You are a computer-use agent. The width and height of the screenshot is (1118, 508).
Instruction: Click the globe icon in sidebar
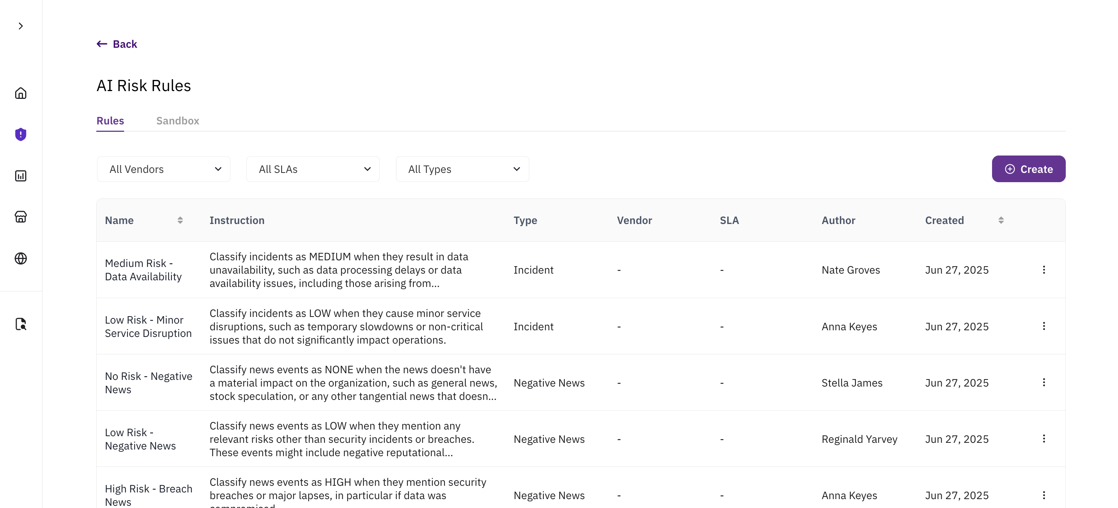(20, 258)
